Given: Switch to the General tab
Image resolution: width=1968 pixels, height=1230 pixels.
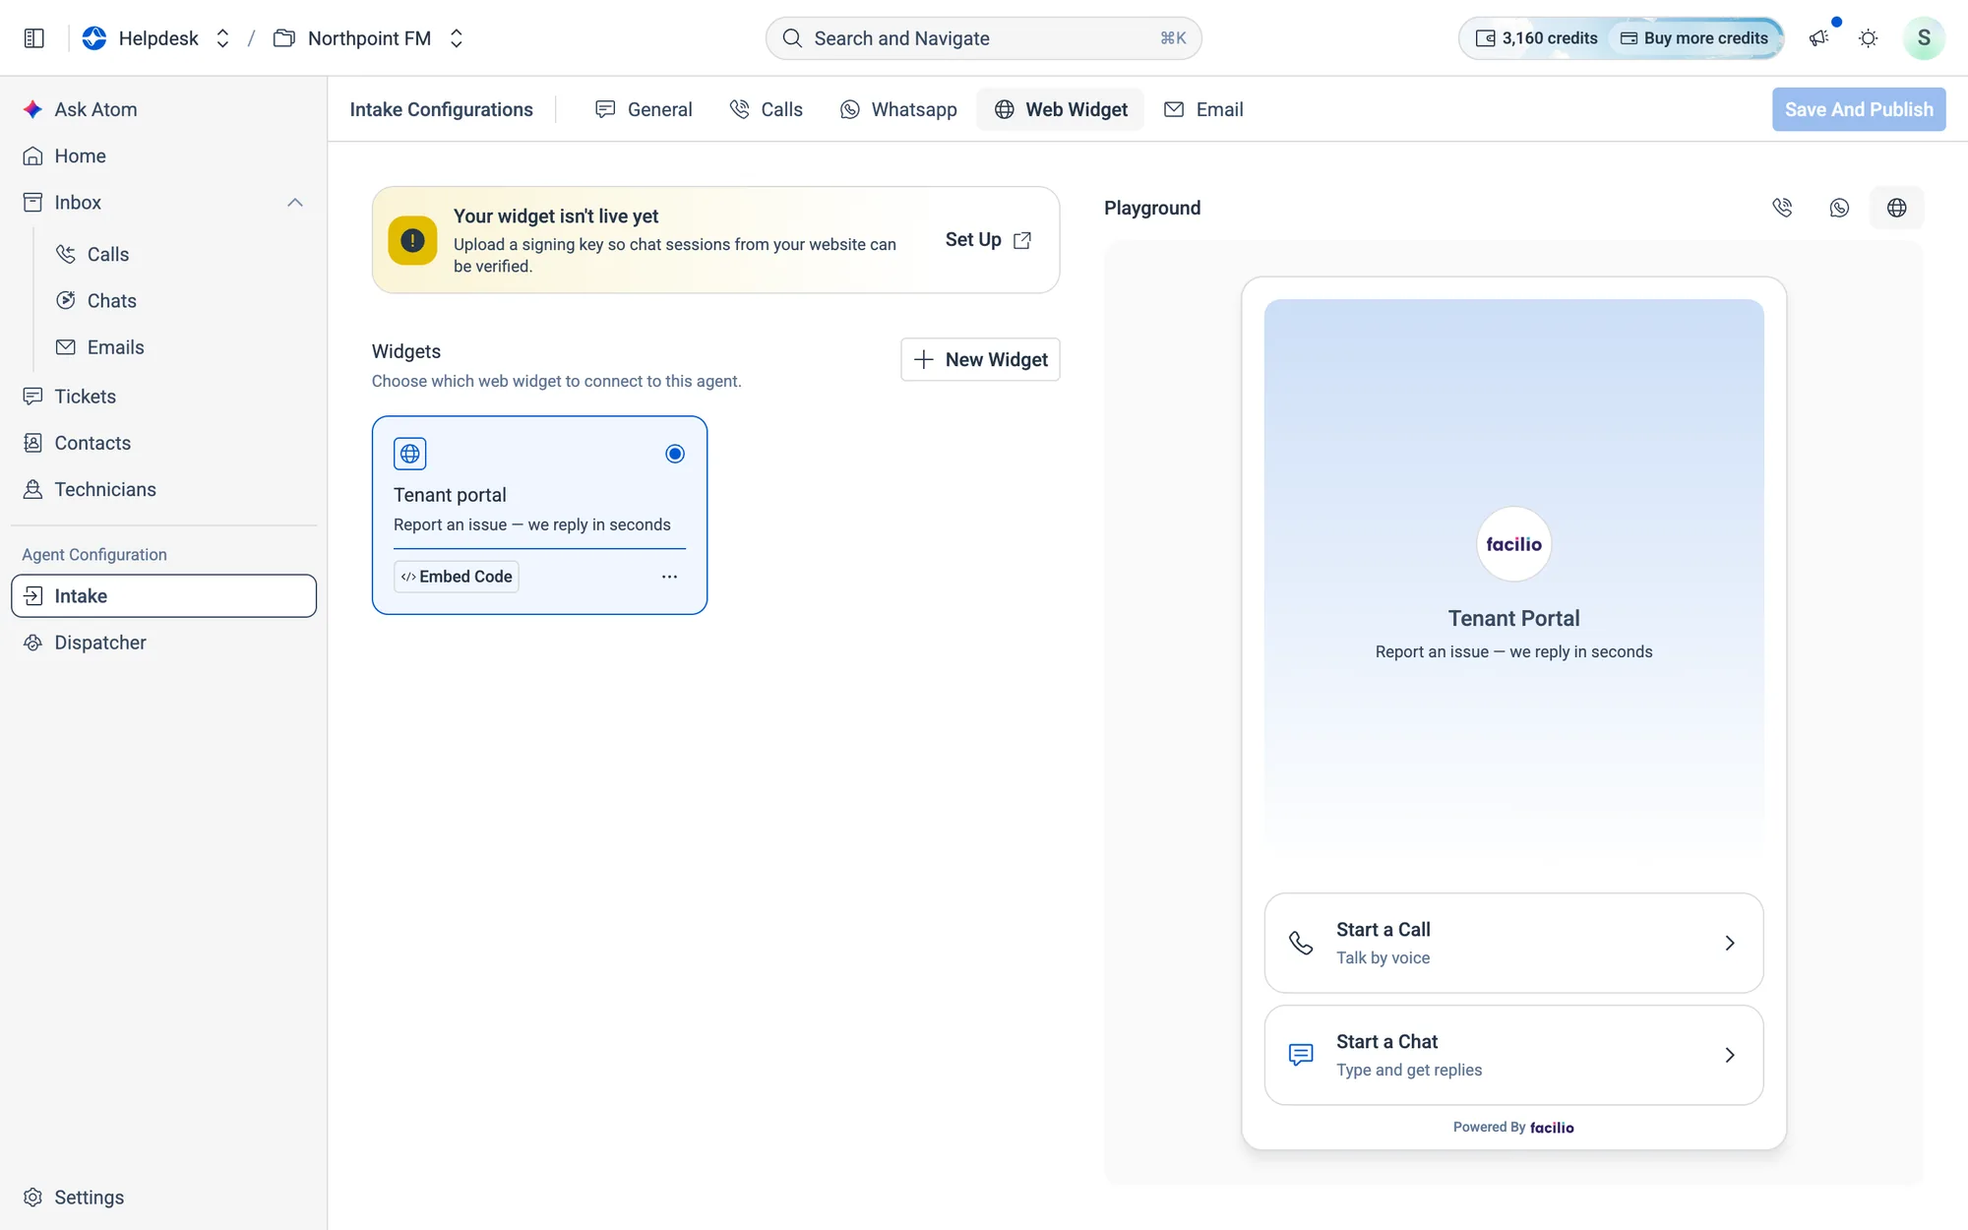Looking at the screenshot, I should [644, 109].
